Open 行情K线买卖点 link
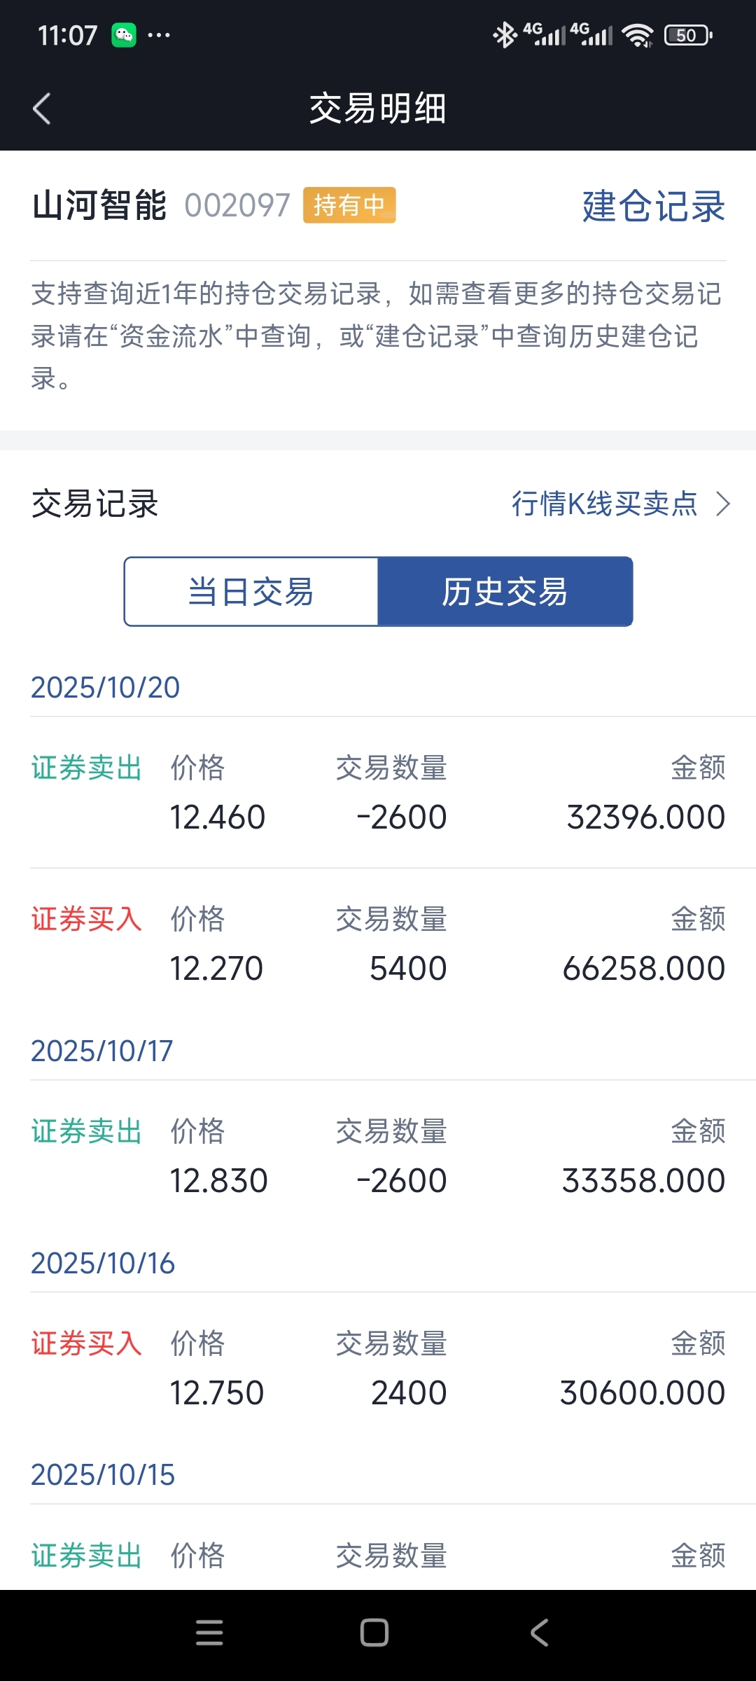This screenshot has width=756, height=1681. [604, 504]
